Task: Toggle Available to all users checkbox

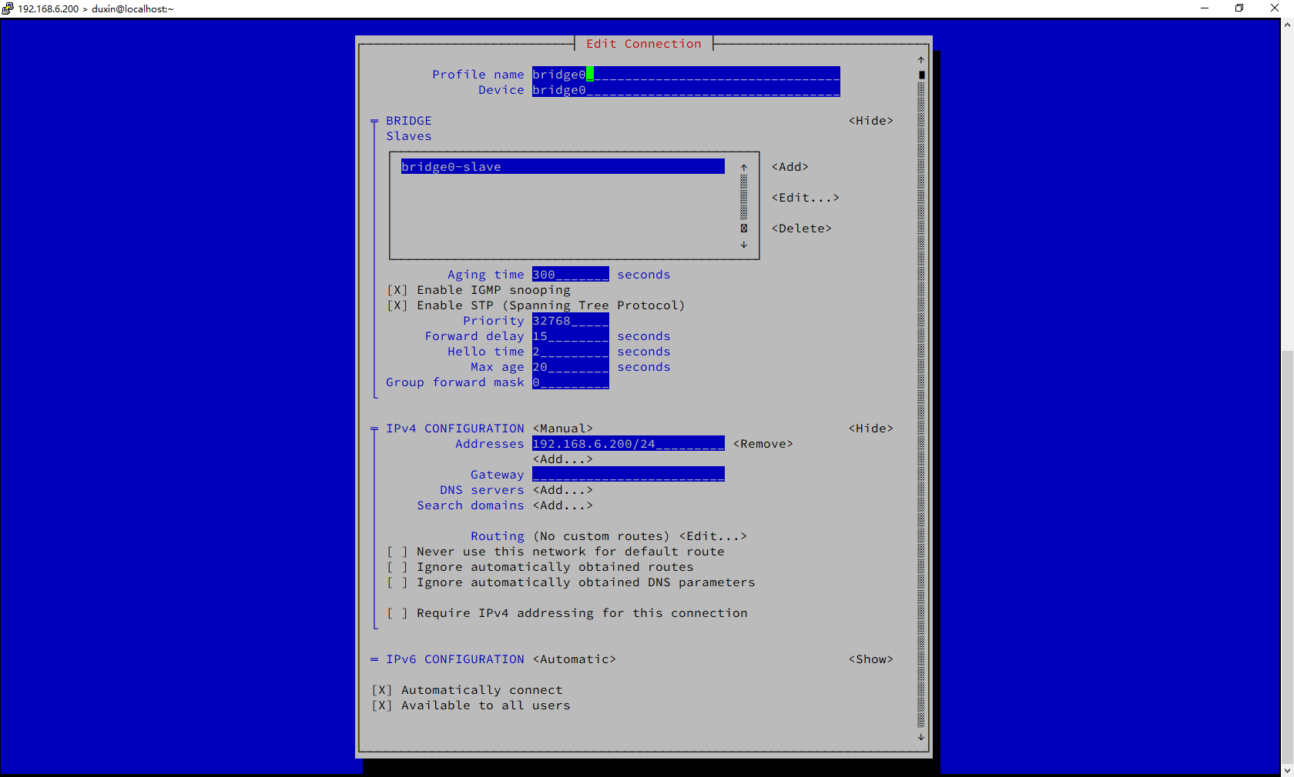Action: (382, 705)
